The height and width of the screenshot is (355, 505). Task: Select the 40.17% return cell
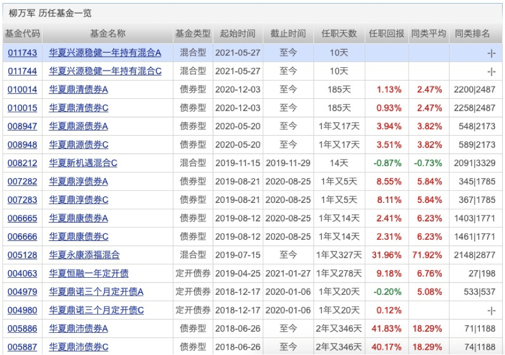pos(386,347)
